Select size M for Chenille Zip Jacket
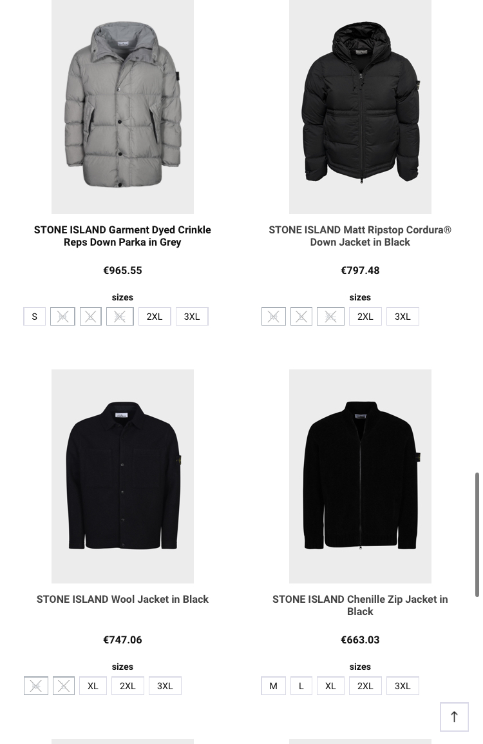 coord(274,685)
